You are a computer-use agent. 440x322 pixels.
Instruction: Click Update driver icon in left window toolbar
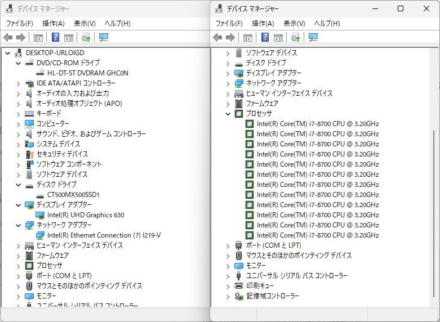point(86,37)
